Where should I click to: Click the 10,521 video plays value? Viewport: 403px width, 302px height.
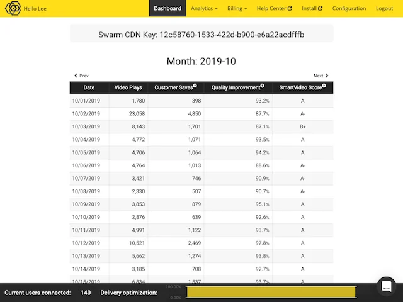(x=137, y=243)
